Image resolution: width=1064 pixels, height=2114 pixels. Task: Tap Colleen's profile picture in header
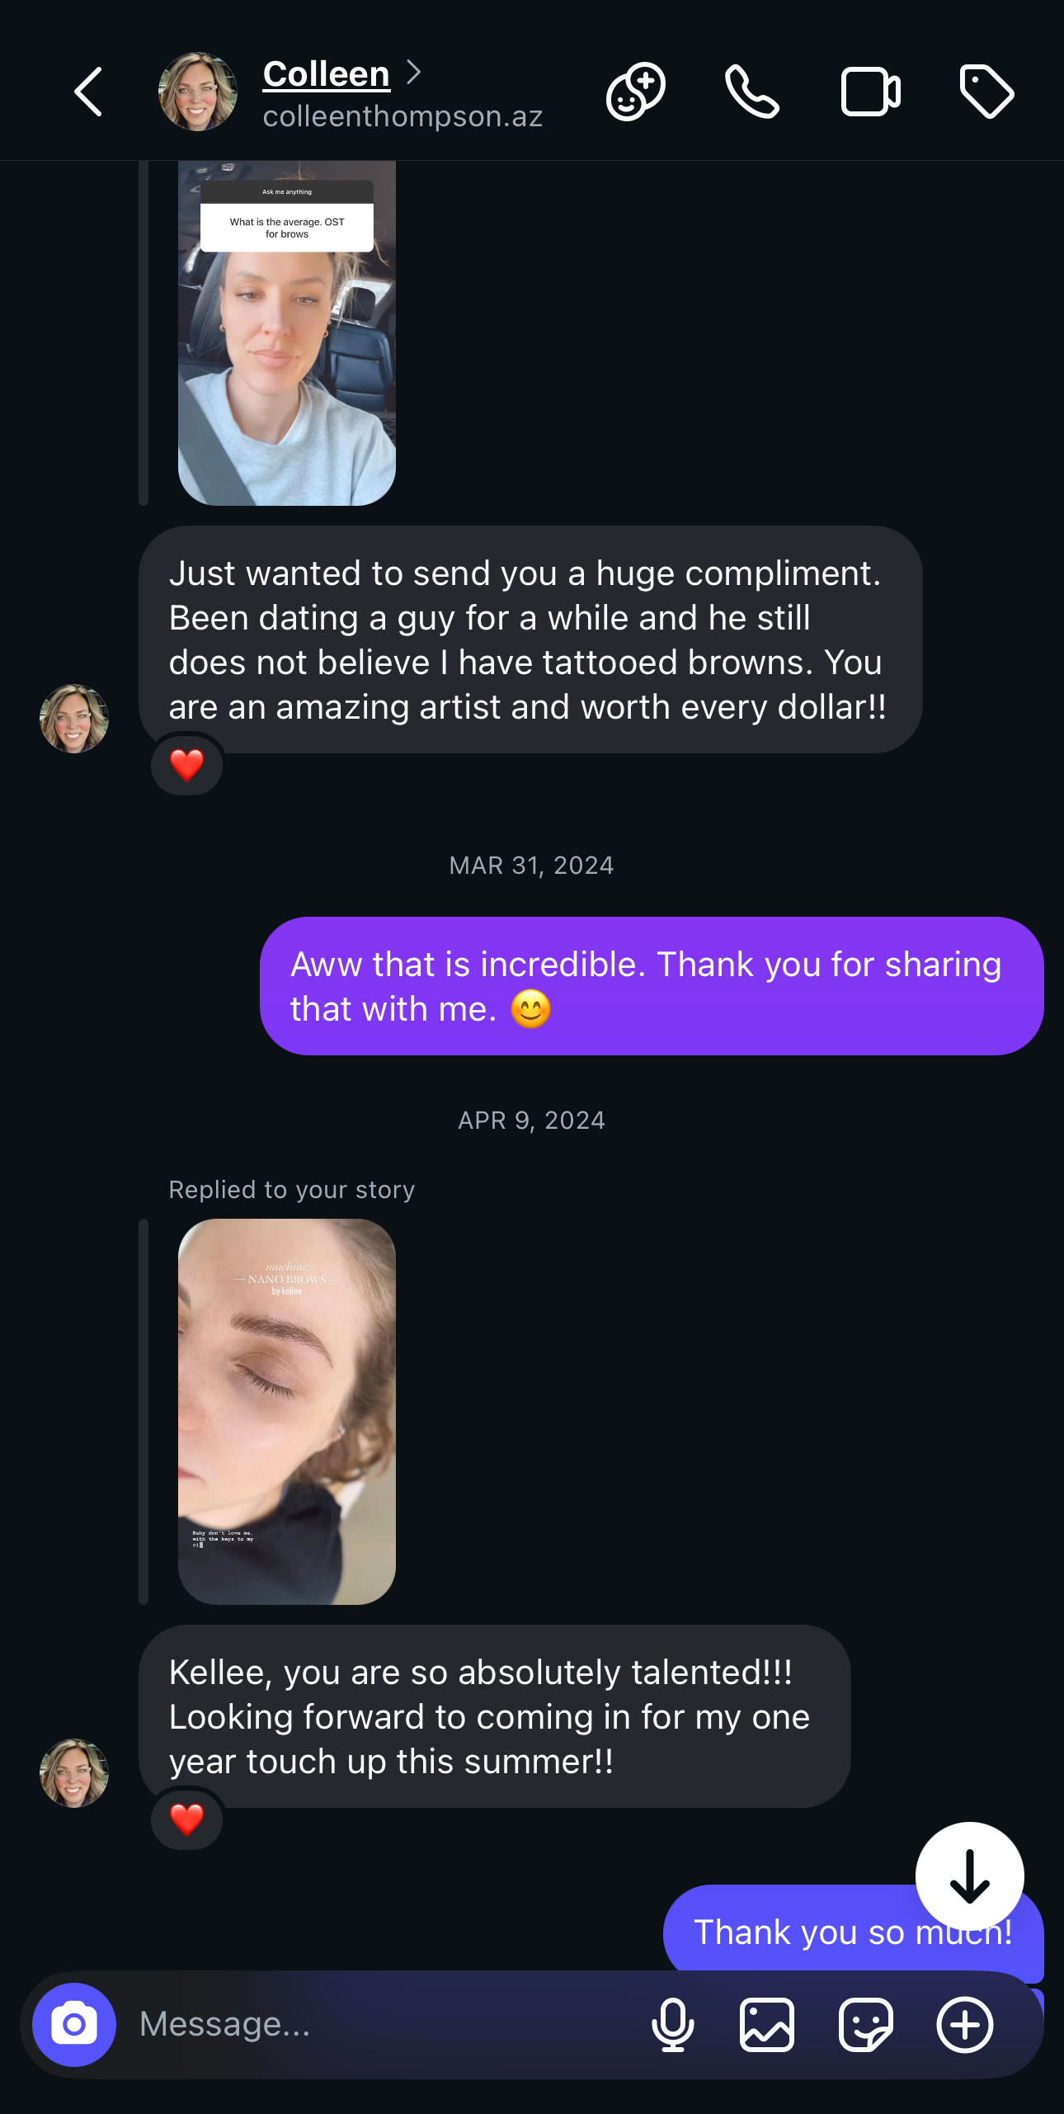198,92
